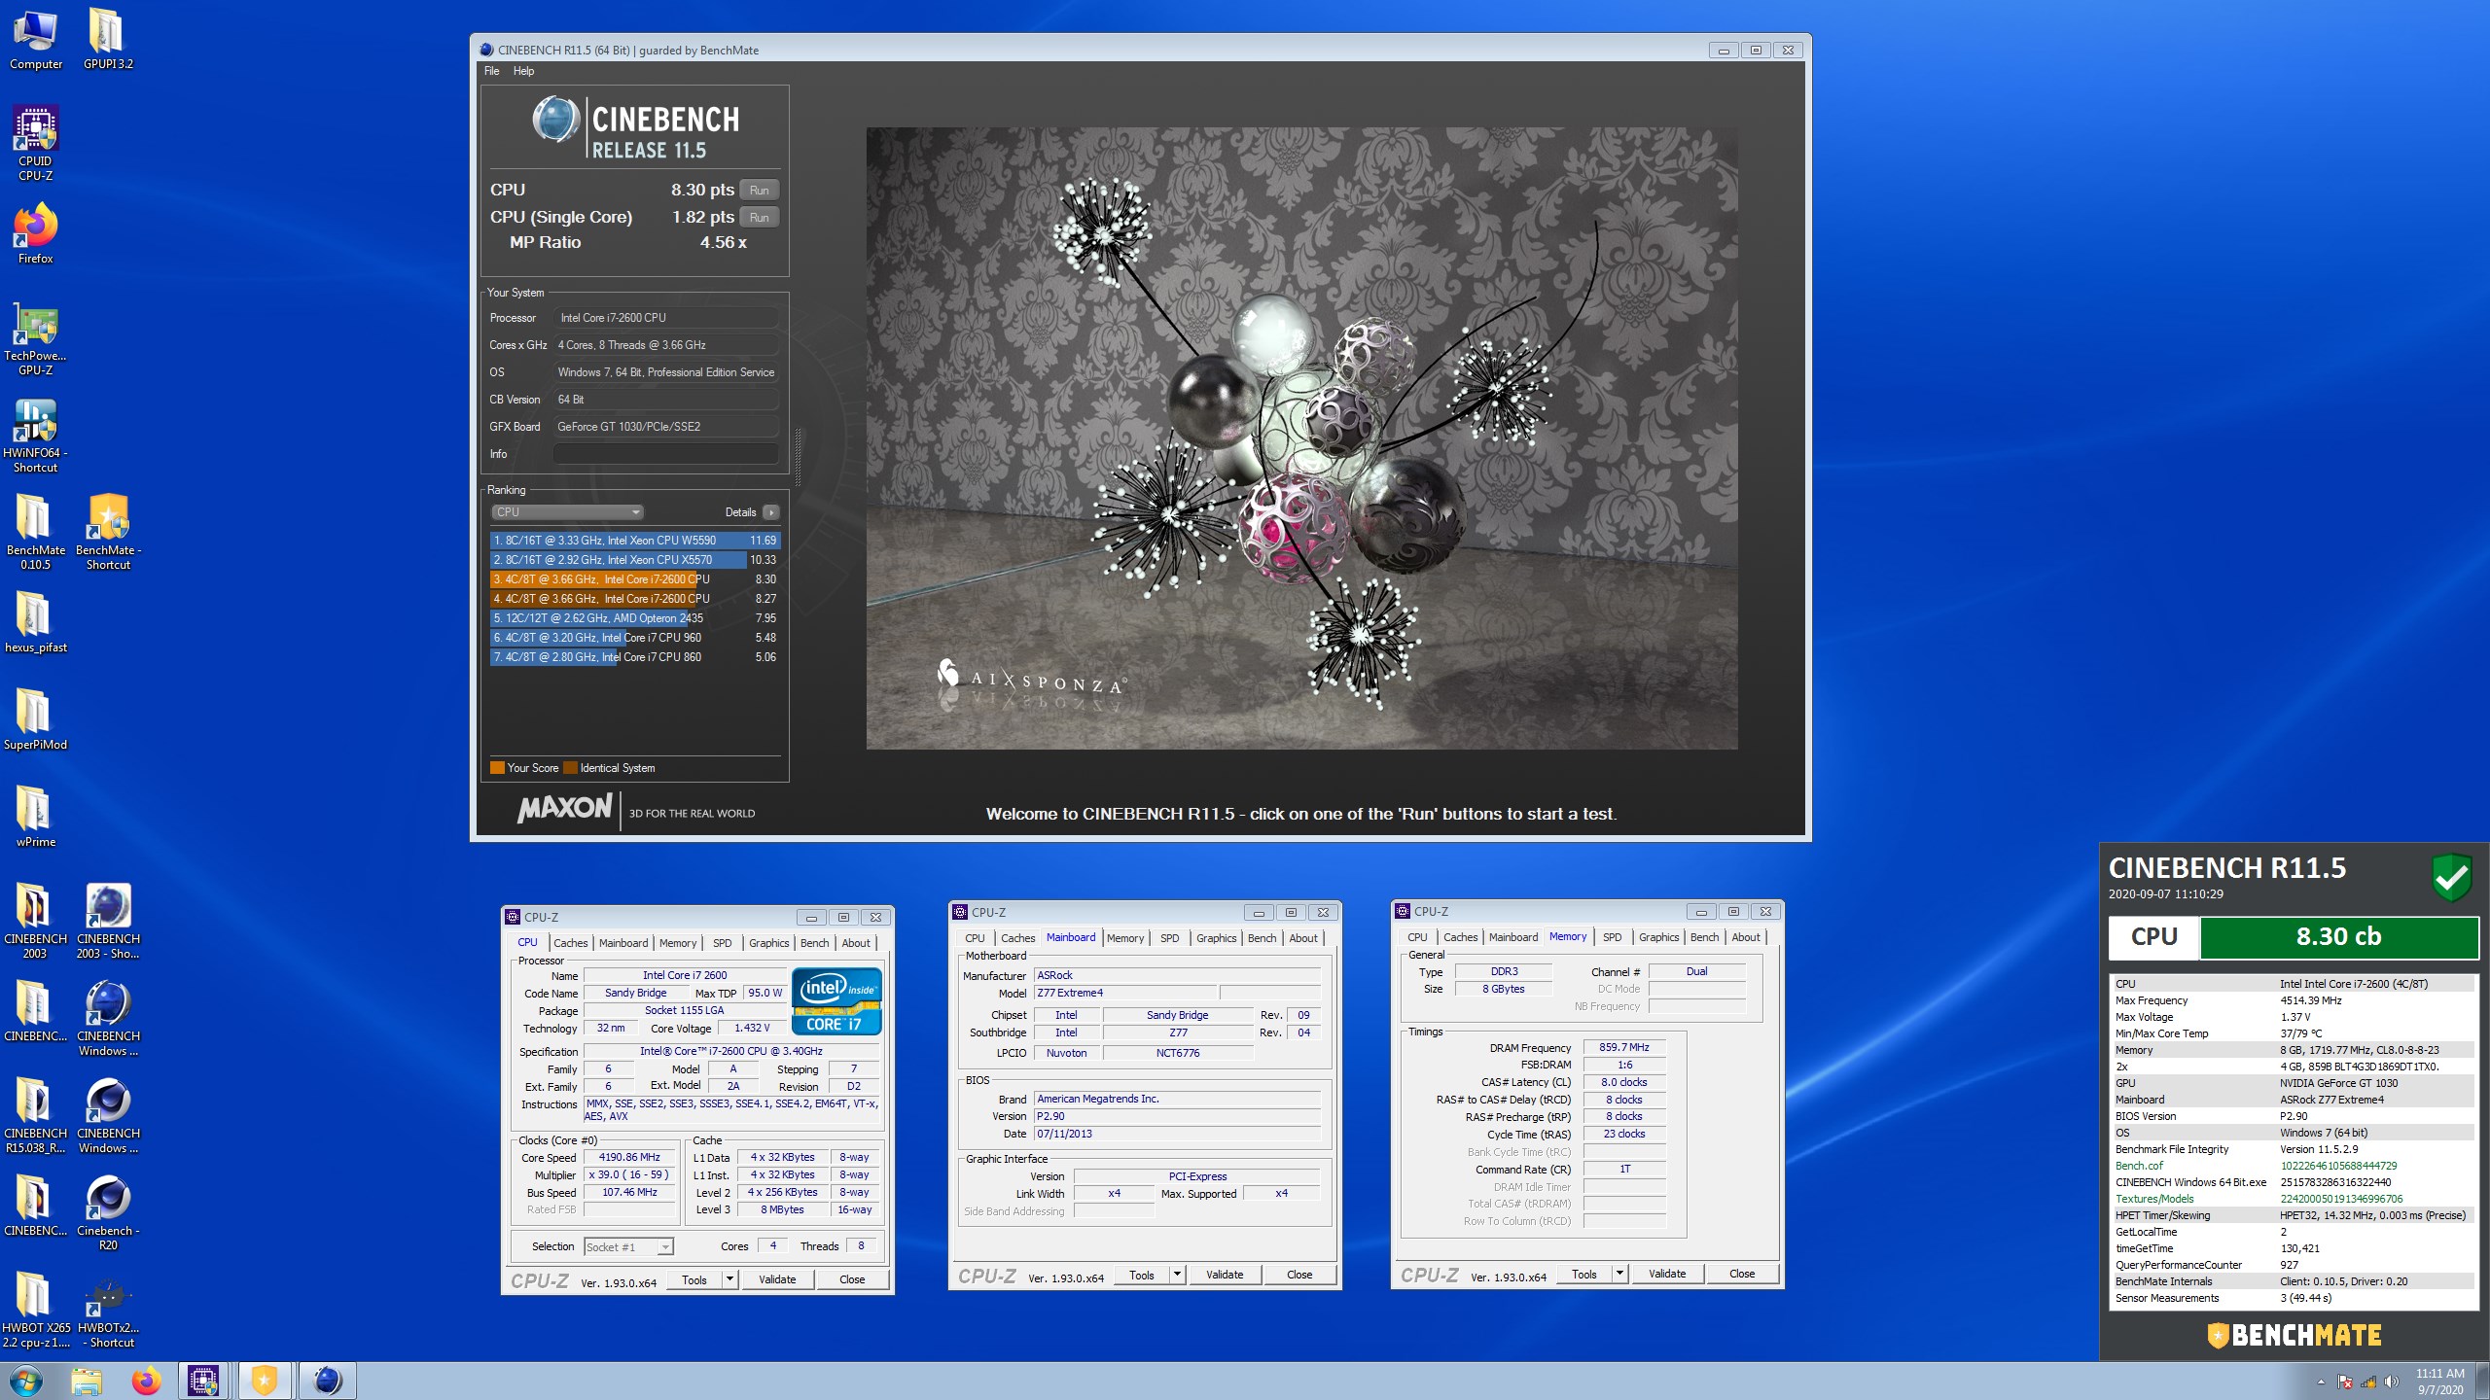Click Close button in right CPU-Z window
Viewport: 2490px width, 1400px height.
coord(1742,1274)
